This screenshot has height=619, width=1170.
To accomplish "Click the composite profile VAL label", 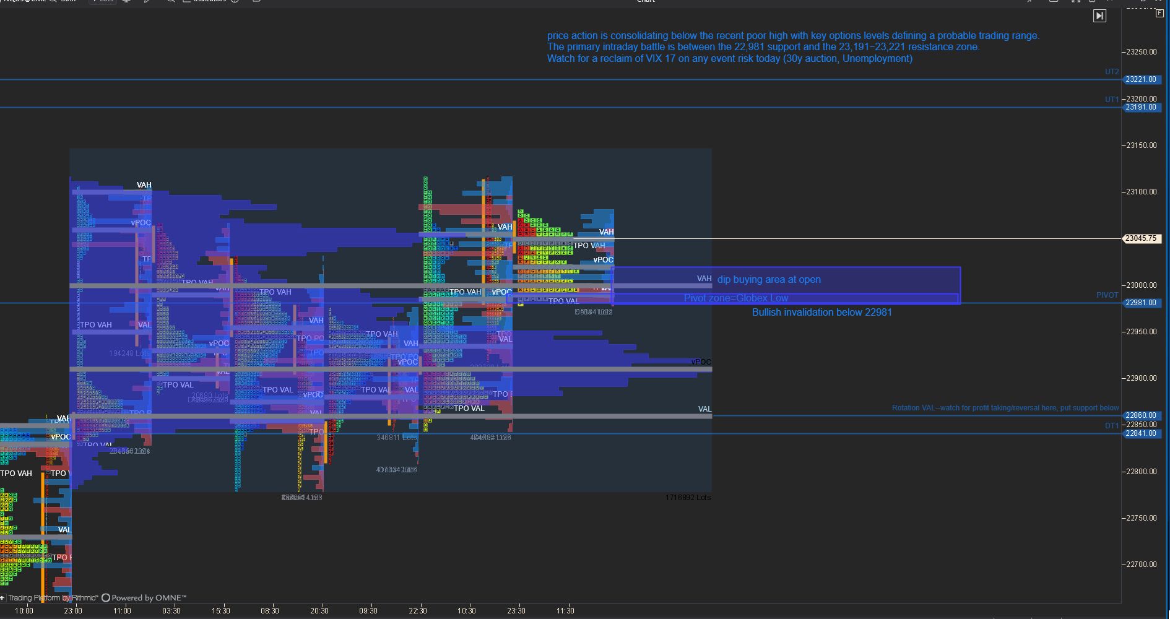I will click(705, 409).
